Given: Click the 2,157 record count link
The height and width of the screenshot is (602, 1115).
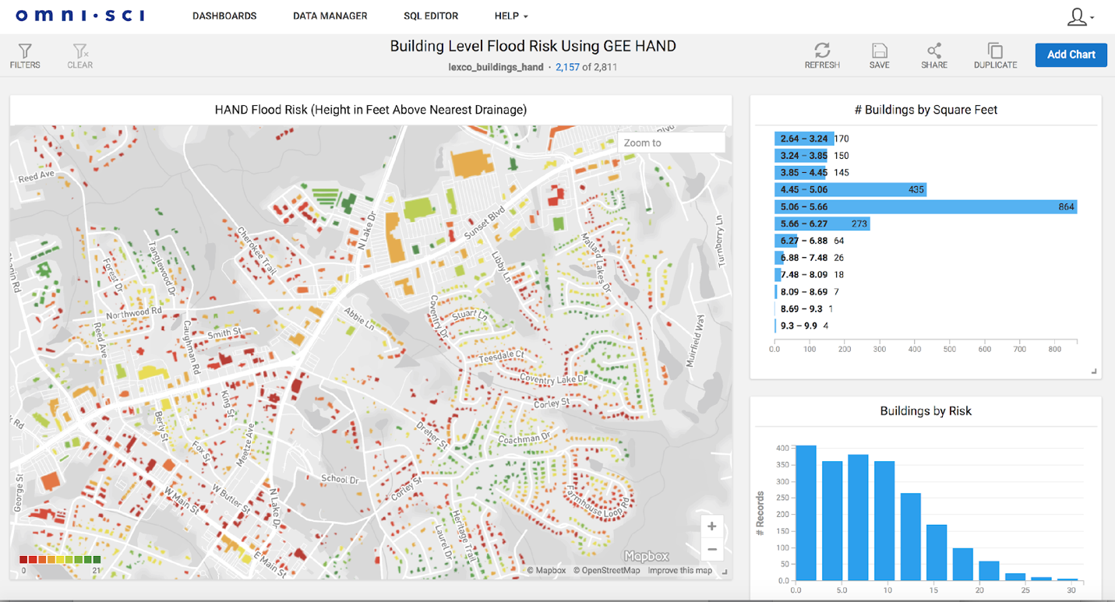Looking at the screenshot, I should pos(568,67).
